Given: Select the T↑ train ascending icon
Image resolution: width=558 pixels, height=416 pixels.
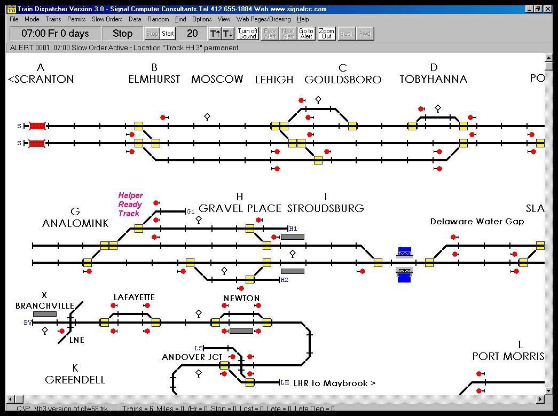Looking at the screenshot, I should click(x=216, y=33).
